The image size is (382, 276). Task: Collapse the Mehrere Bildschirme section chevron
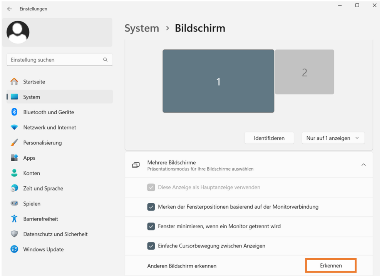click(x=364, y=165)
